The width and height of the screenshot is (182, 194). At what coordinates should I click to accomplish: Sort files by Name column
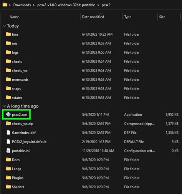coord(14,17)
